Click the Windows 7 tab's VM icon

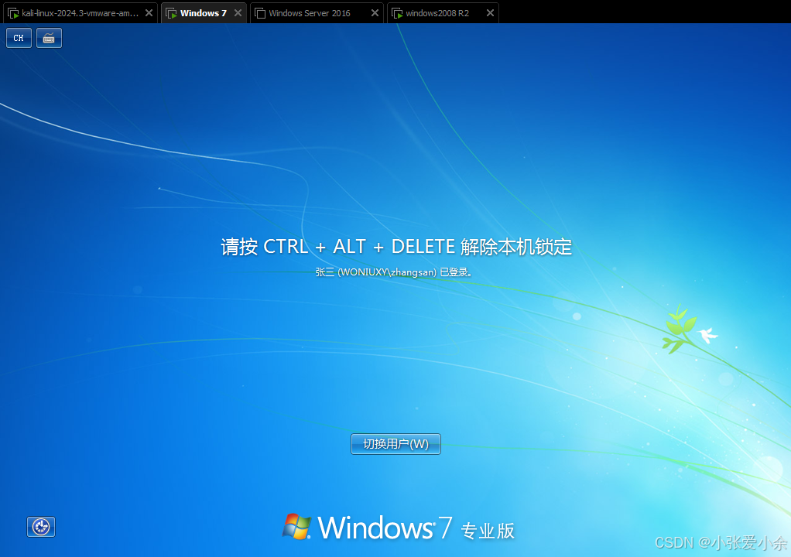coord(172,13)
